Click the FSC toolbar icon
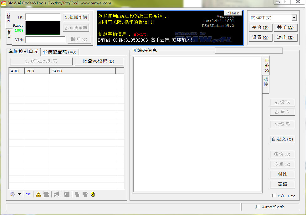Viewport: 306px width, 215px height. tap(28, 194)
